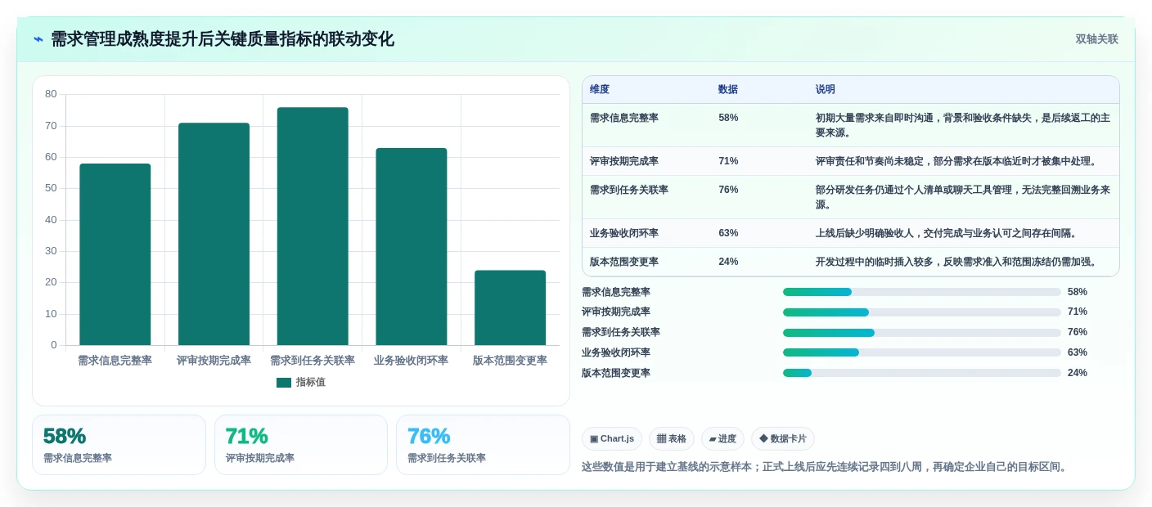Click the 说明 column header

tap(826, 90)
